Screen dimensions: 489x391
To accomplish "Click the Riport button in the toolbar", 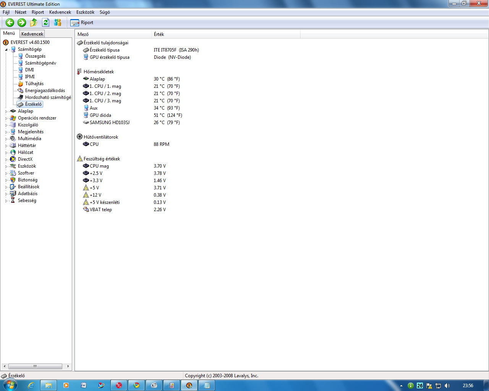I will tap(82, 23).
